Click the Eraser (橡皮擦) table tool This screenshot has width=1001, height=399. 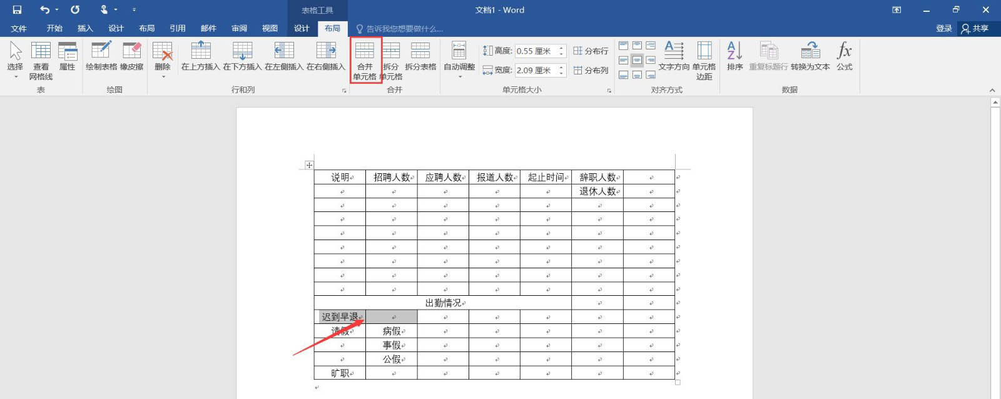pos(132,56)
